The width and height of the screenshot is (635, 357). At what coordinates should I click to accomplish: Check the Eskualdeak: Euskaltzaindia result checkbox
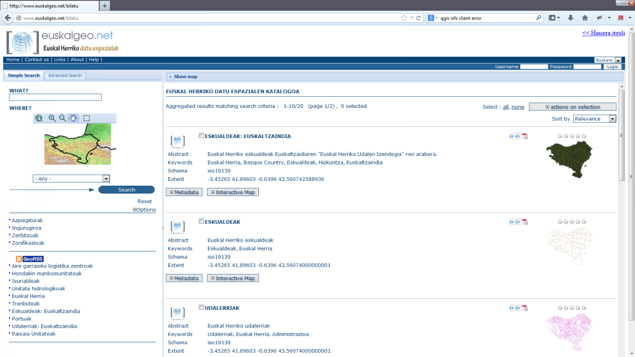tap(201, 136)
